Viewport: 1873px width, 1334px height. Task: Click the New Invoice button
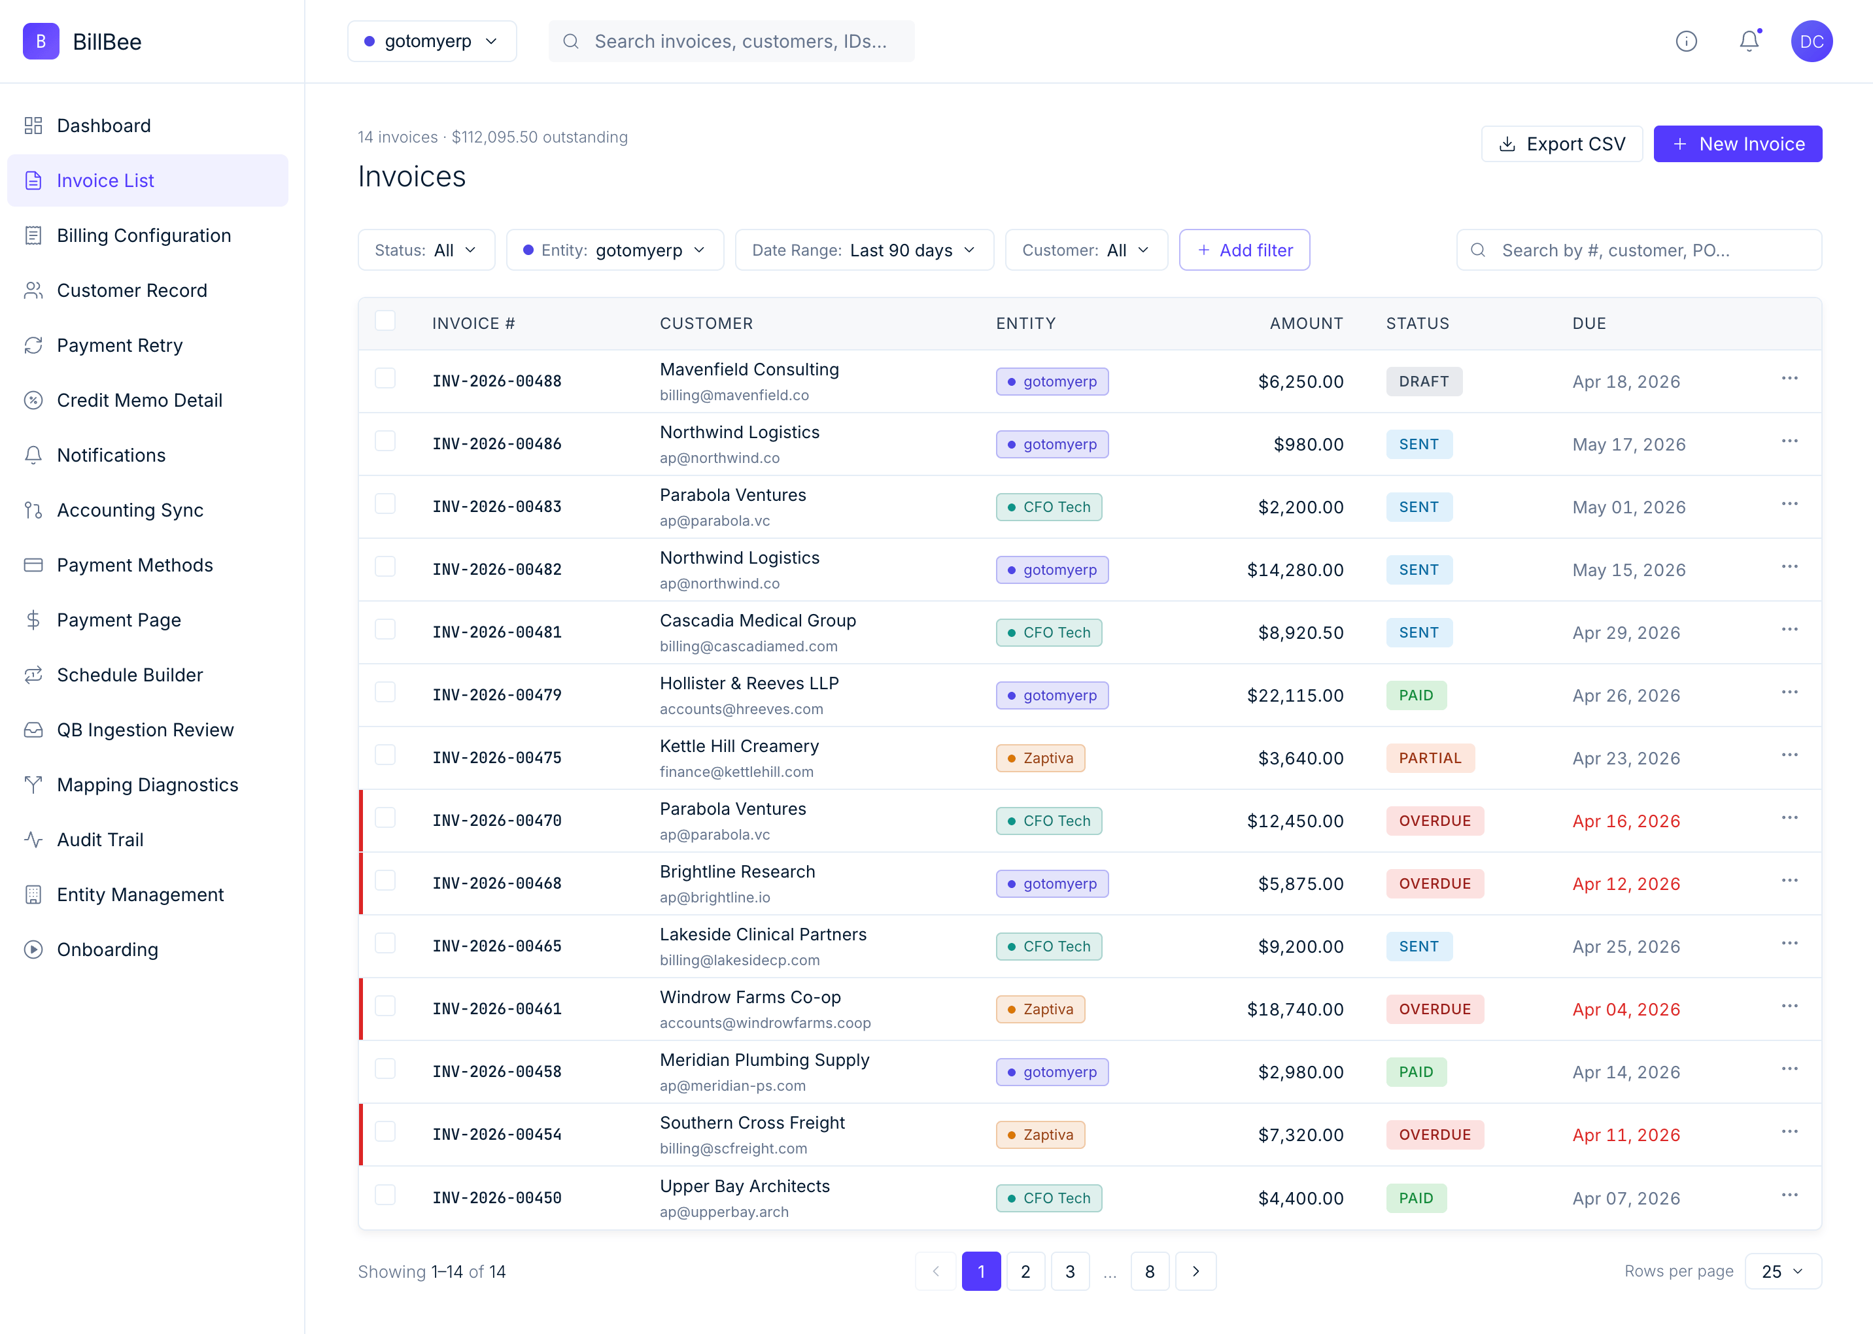[1738, 144]
